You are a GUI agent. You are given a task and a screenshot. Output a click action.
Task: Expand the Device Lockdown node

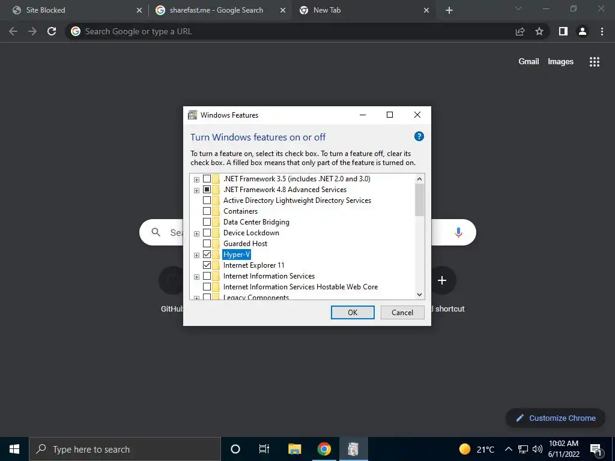tap(196, 234)
